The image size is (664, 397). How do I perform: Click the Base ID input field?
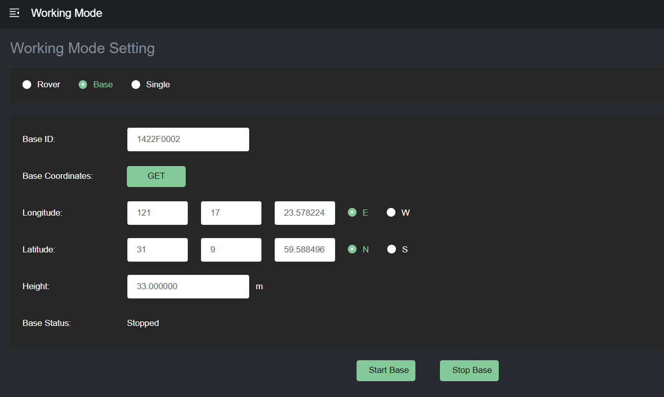pyautogui.click(x=188, y=139)
